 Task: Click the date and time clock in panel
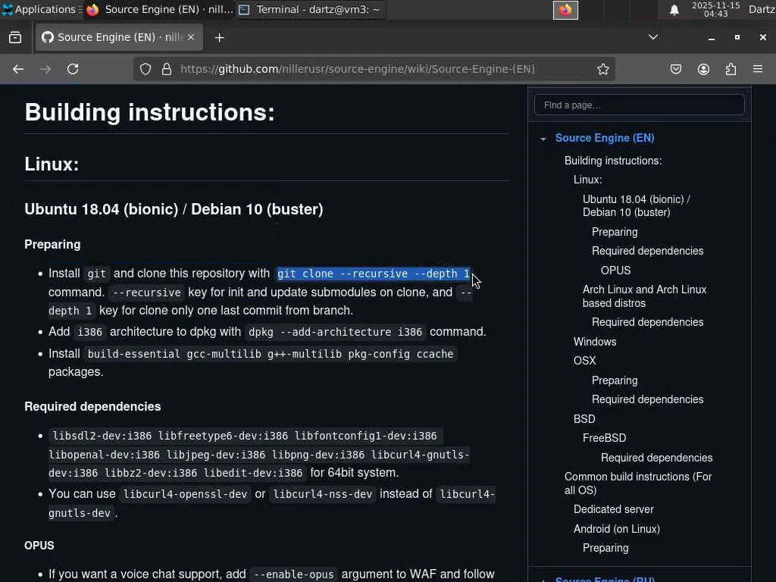tap(715, 9)
